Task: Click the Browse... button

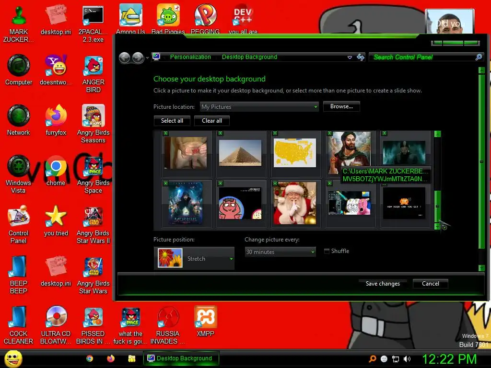Action: click(341, 106)
